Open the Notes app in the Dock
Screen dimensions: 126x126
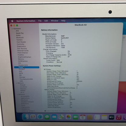[x=104, y=117]
